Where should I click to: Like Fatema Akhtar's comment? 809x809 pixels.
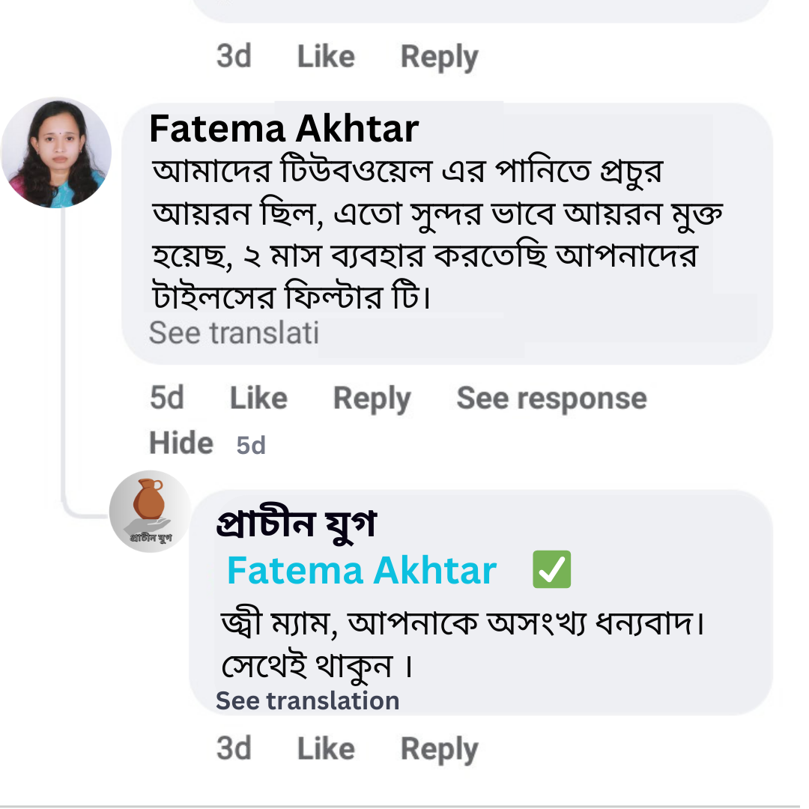258,398
